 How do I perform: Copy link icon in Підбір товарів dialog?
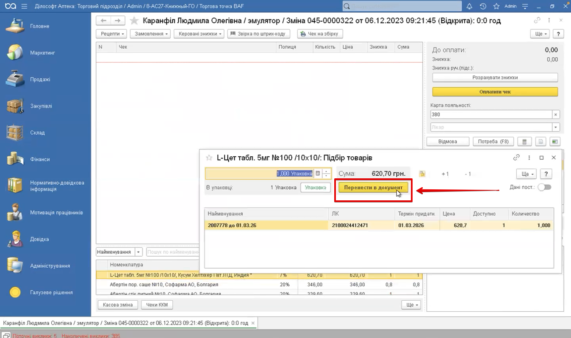(x=516, y=158)
